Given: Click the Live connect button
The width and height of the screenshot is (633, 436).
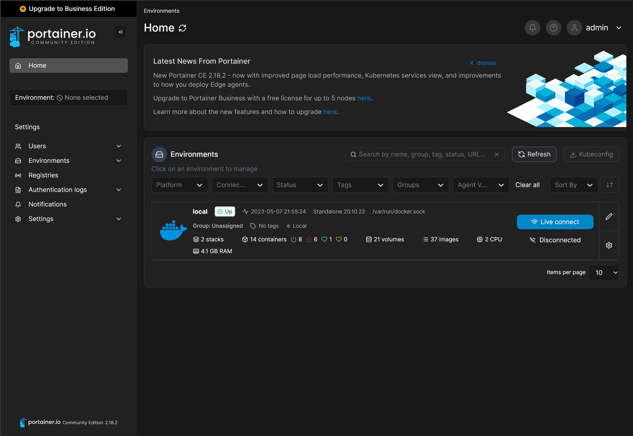Looking at the screenshot, I should (x=555, y=222).
